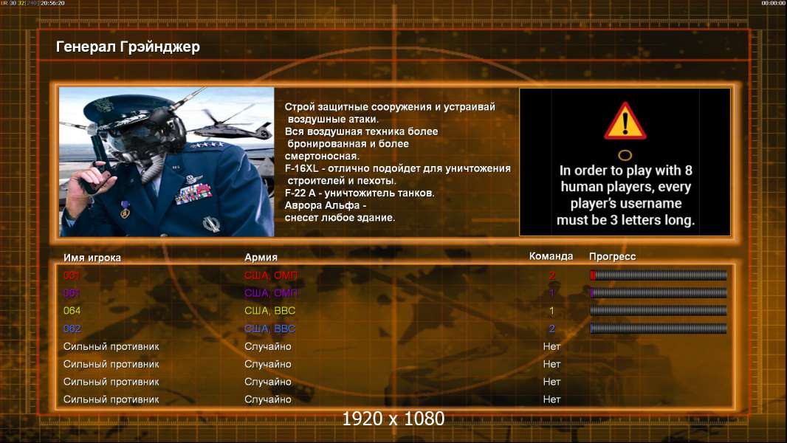Image resolution: width=787 pixels, height=443 pixels.
Task: Select red player name 001
Action: pos(72,275)
